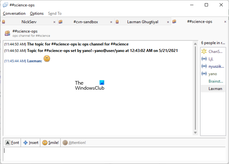The width and height of the screenshot is (229, 164).
Task: Click the #cvn-sandbox tab chat icon
Action: [61, 22]
